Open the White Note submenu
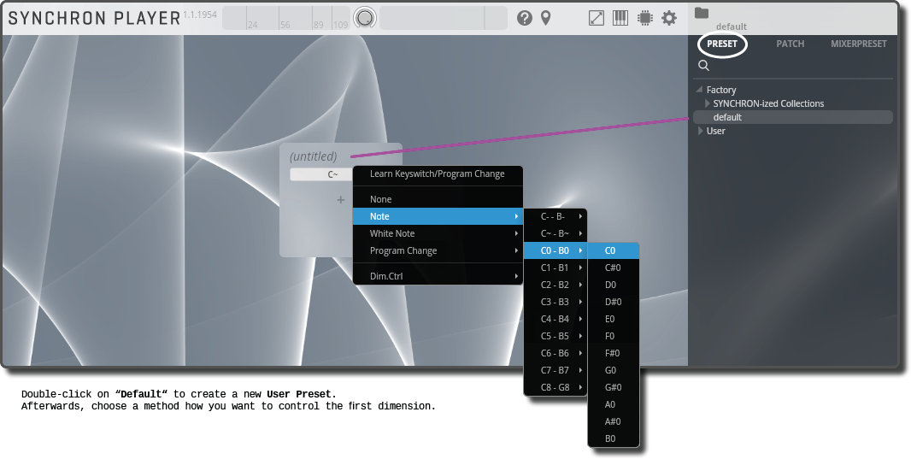The width and height of the screenshot is (911, 459). click(438, 233)
